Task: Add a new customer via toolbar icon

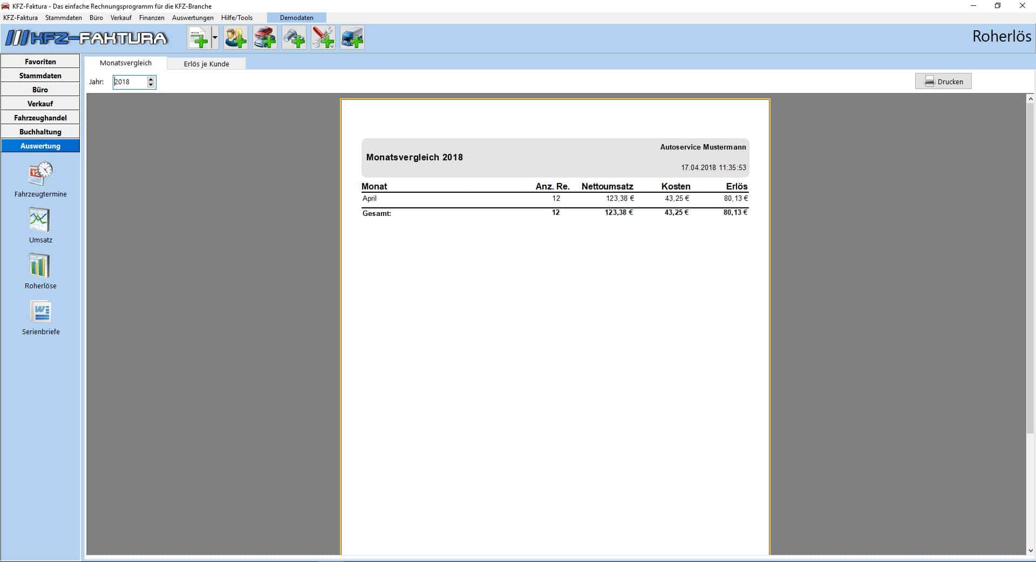Action: pos(236,38)
